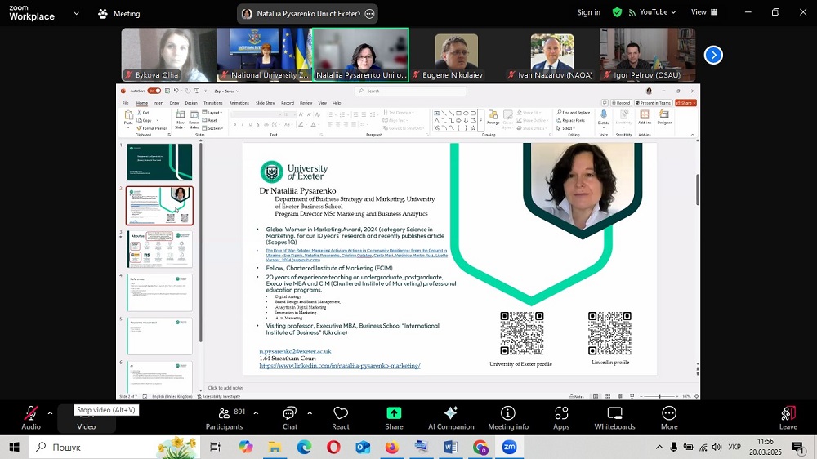Open Meeting info
Viewport: 817px width, 459px height.
(508, 417)
